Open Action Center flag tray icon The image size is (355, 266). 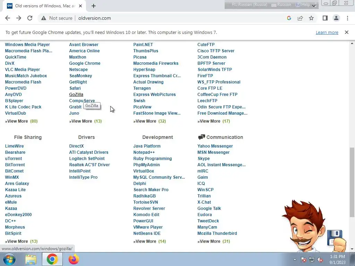click(x=303, y=259)
